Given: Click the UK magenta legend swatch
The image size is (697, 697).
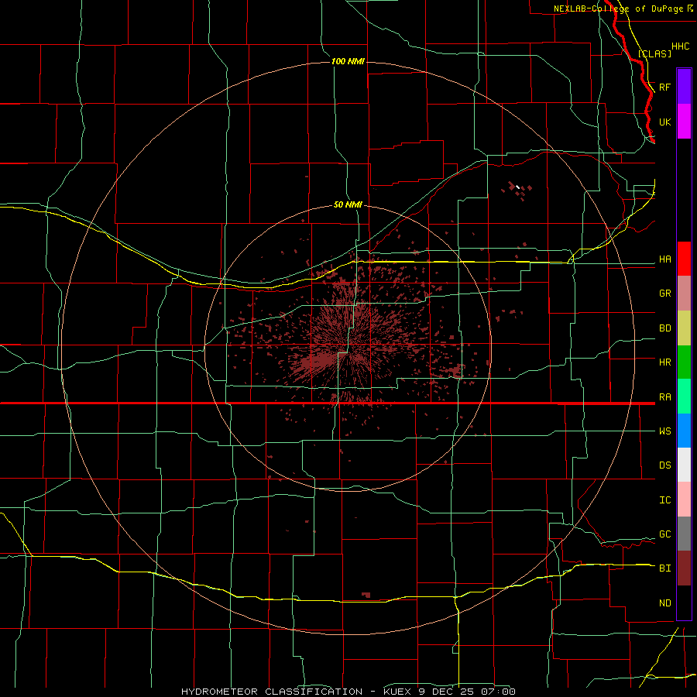Looking at the screenshot, I should click(684, 122).
